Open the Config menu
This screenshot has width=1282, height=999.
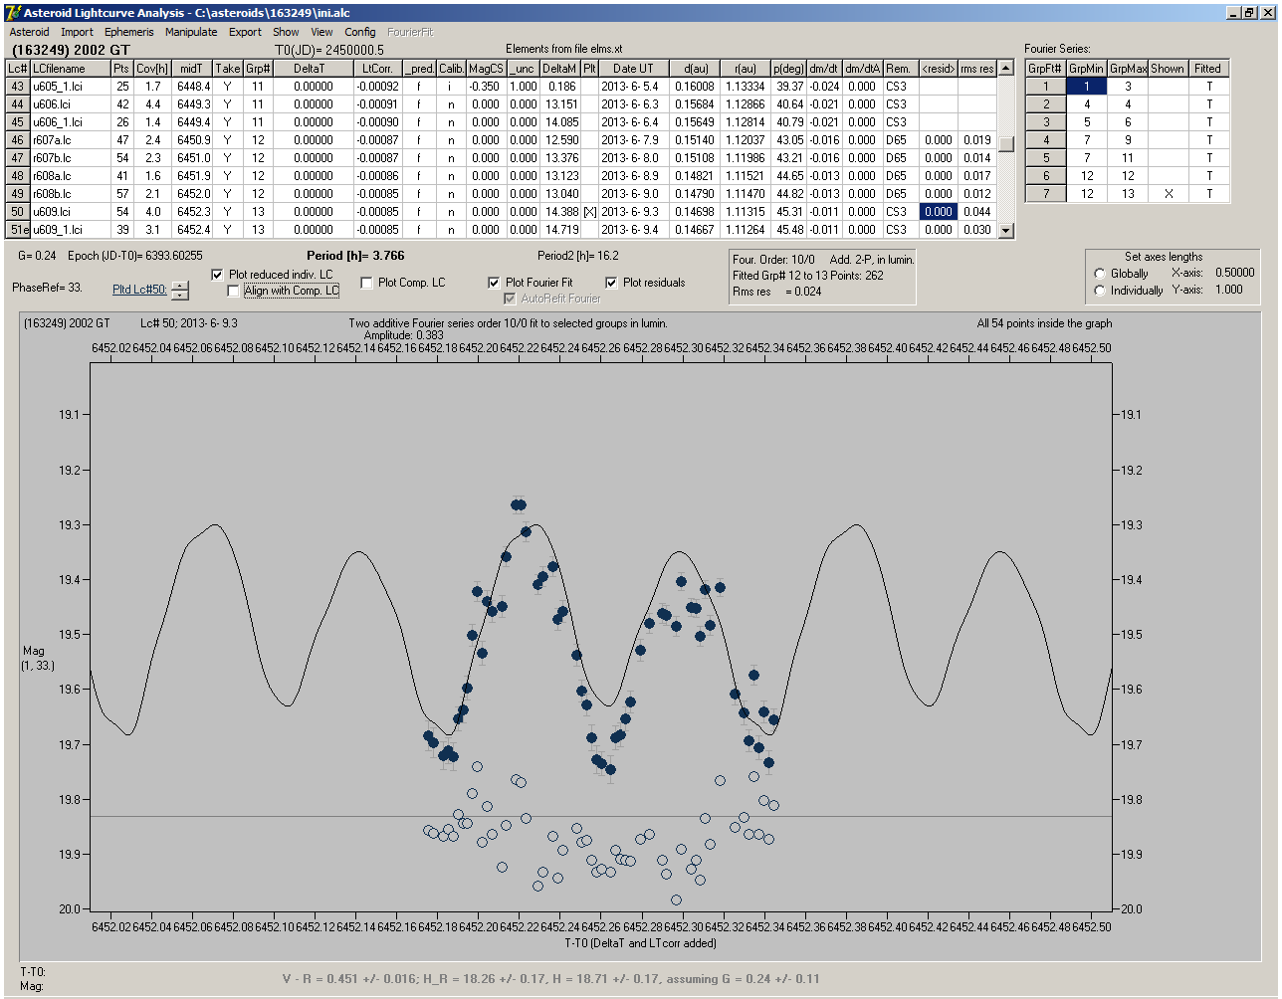coord(360,32)
